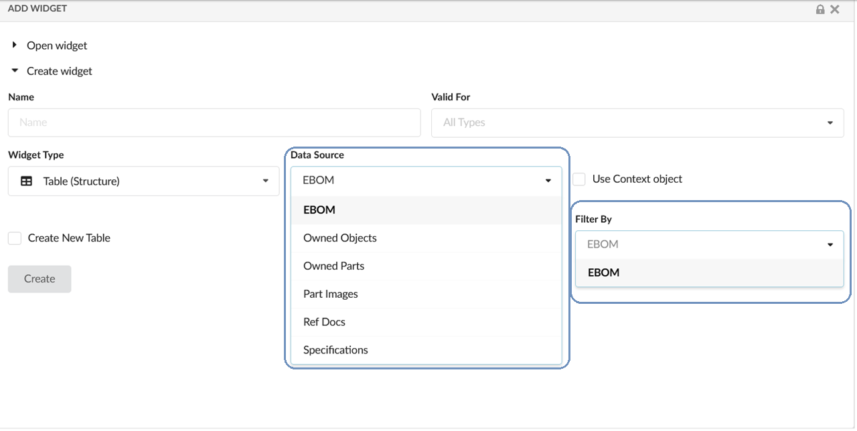Click the lock icon in the header
The height and width of the screenshot is (431, 857).
[x=820, y=9]
